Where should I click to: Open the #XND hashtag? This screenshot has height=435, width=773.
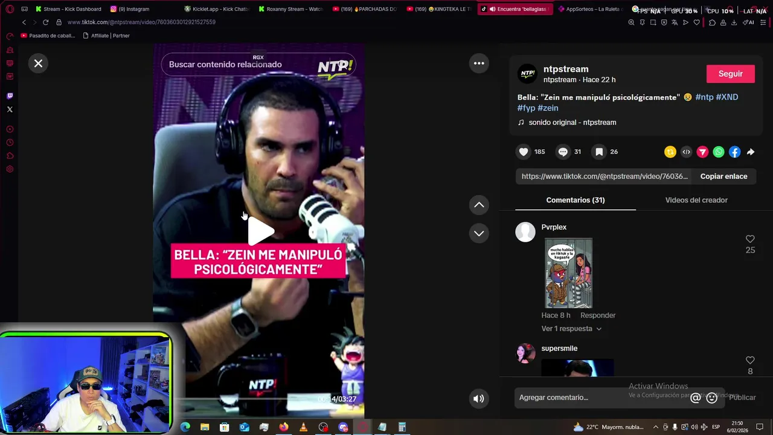click(727, 97)
